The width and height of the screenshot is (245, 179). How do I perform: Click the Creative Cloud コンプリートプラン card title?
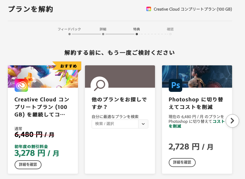pos(42,107)
